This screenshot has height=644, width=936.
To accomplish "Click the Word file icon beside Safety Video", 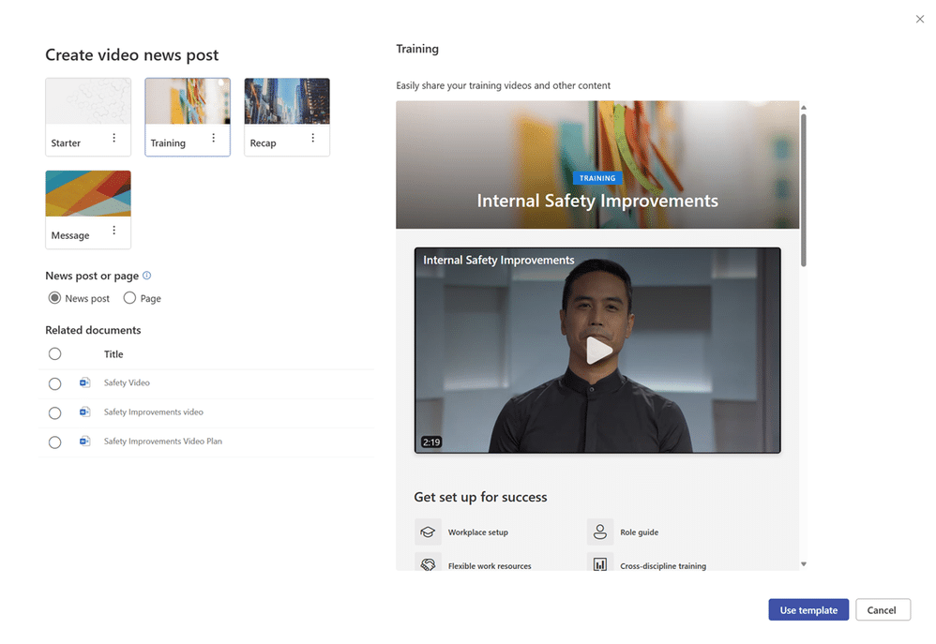I will (83, 382).
